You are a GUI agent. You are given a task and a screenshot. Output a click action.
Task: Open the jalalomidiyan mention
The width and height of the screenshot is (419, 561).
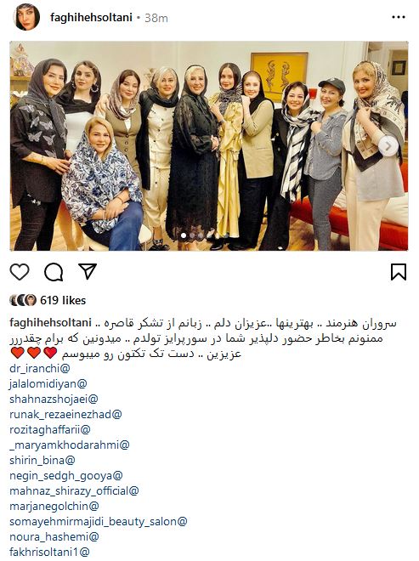coord(48,383)
